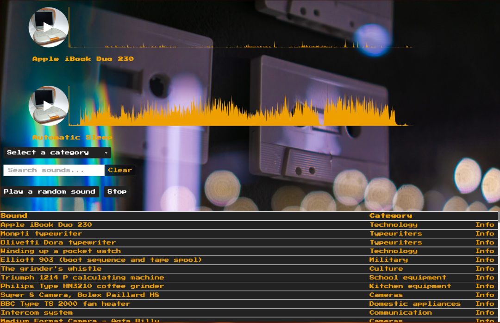
Task: Select Monpti typewriter in the sound list
Action: click(x=41, y=234)
